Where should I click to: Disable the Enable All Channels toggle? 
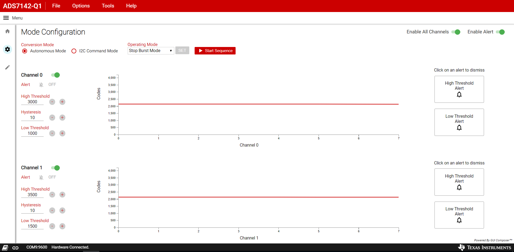pyautogui.click(x=456, y=32)
